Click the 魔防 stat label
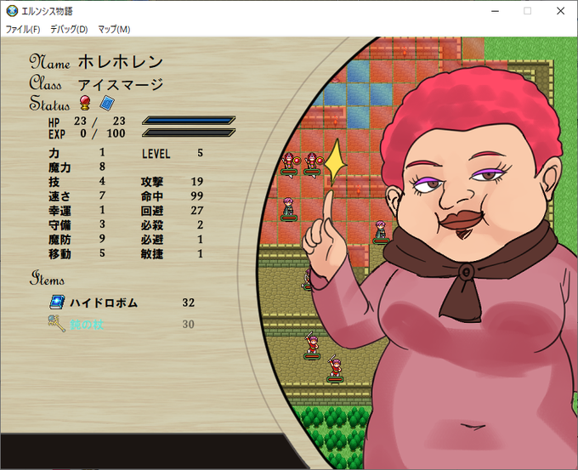 (59, 240)
